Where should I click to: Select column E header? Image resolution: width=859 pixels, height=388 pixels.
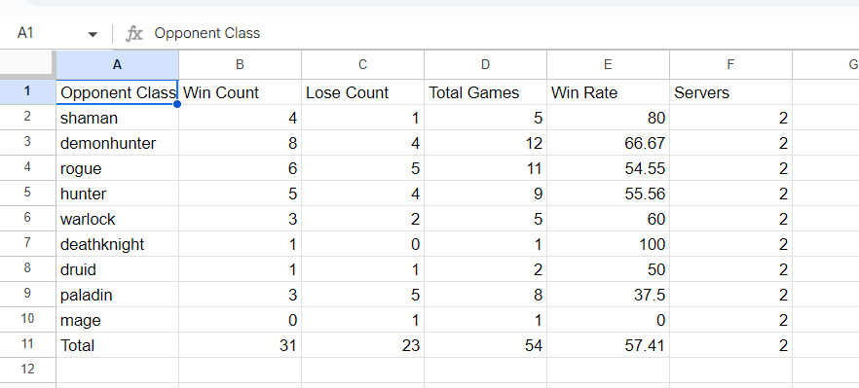(x=608, y=64)
